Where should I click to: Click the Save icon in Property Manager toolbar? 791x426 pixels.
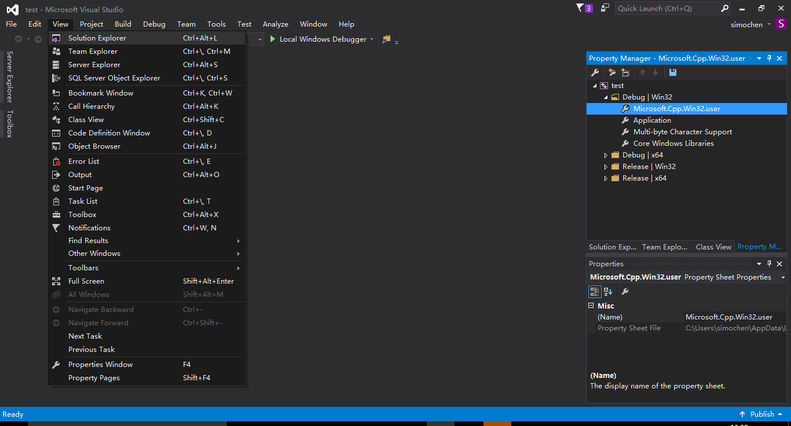coord(673,72)
